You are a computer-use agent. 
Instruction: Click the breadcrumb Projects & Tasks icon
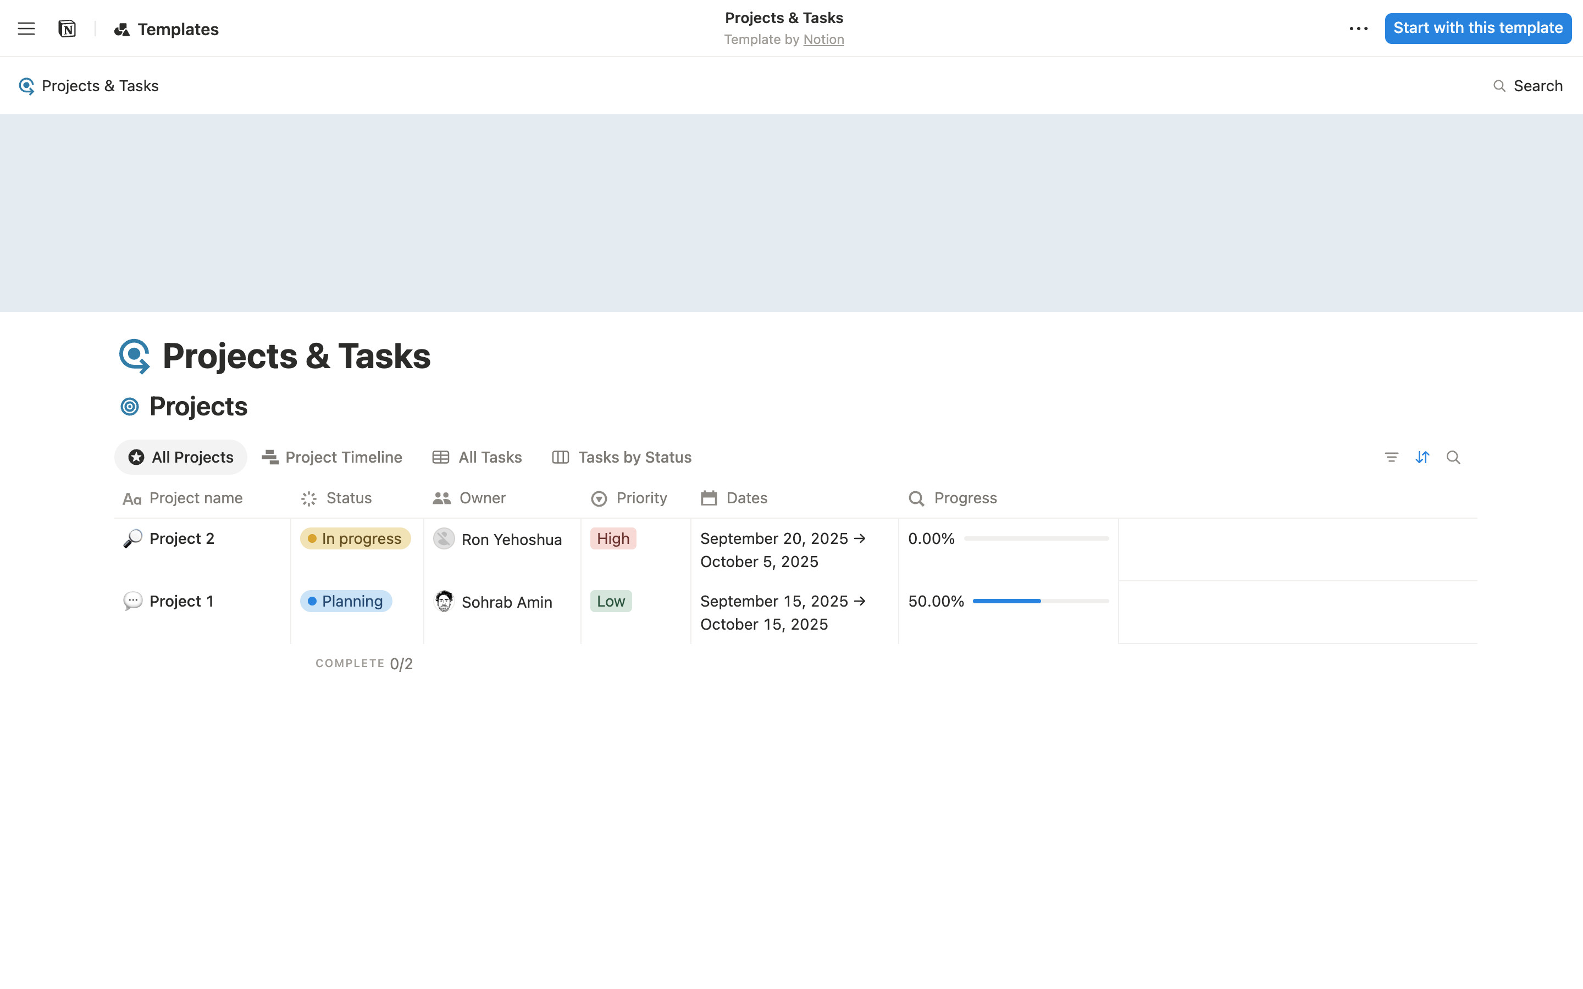tap(26, 86)
